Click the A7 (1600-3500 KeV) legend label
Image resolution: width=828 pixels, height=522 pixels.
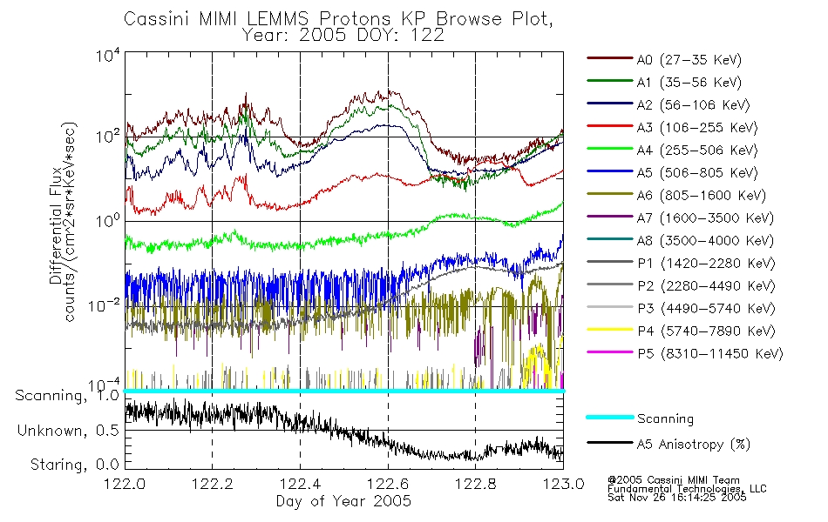[x=705, y=218]
